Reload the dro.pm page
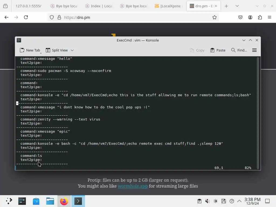This screenshot has height=207, width=276. [x=26, y=17]
